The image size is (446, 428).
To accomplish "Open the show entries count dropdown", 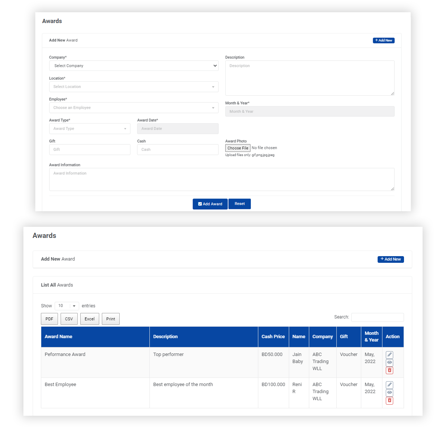I will pyautogui.click(x=67, y=306).
